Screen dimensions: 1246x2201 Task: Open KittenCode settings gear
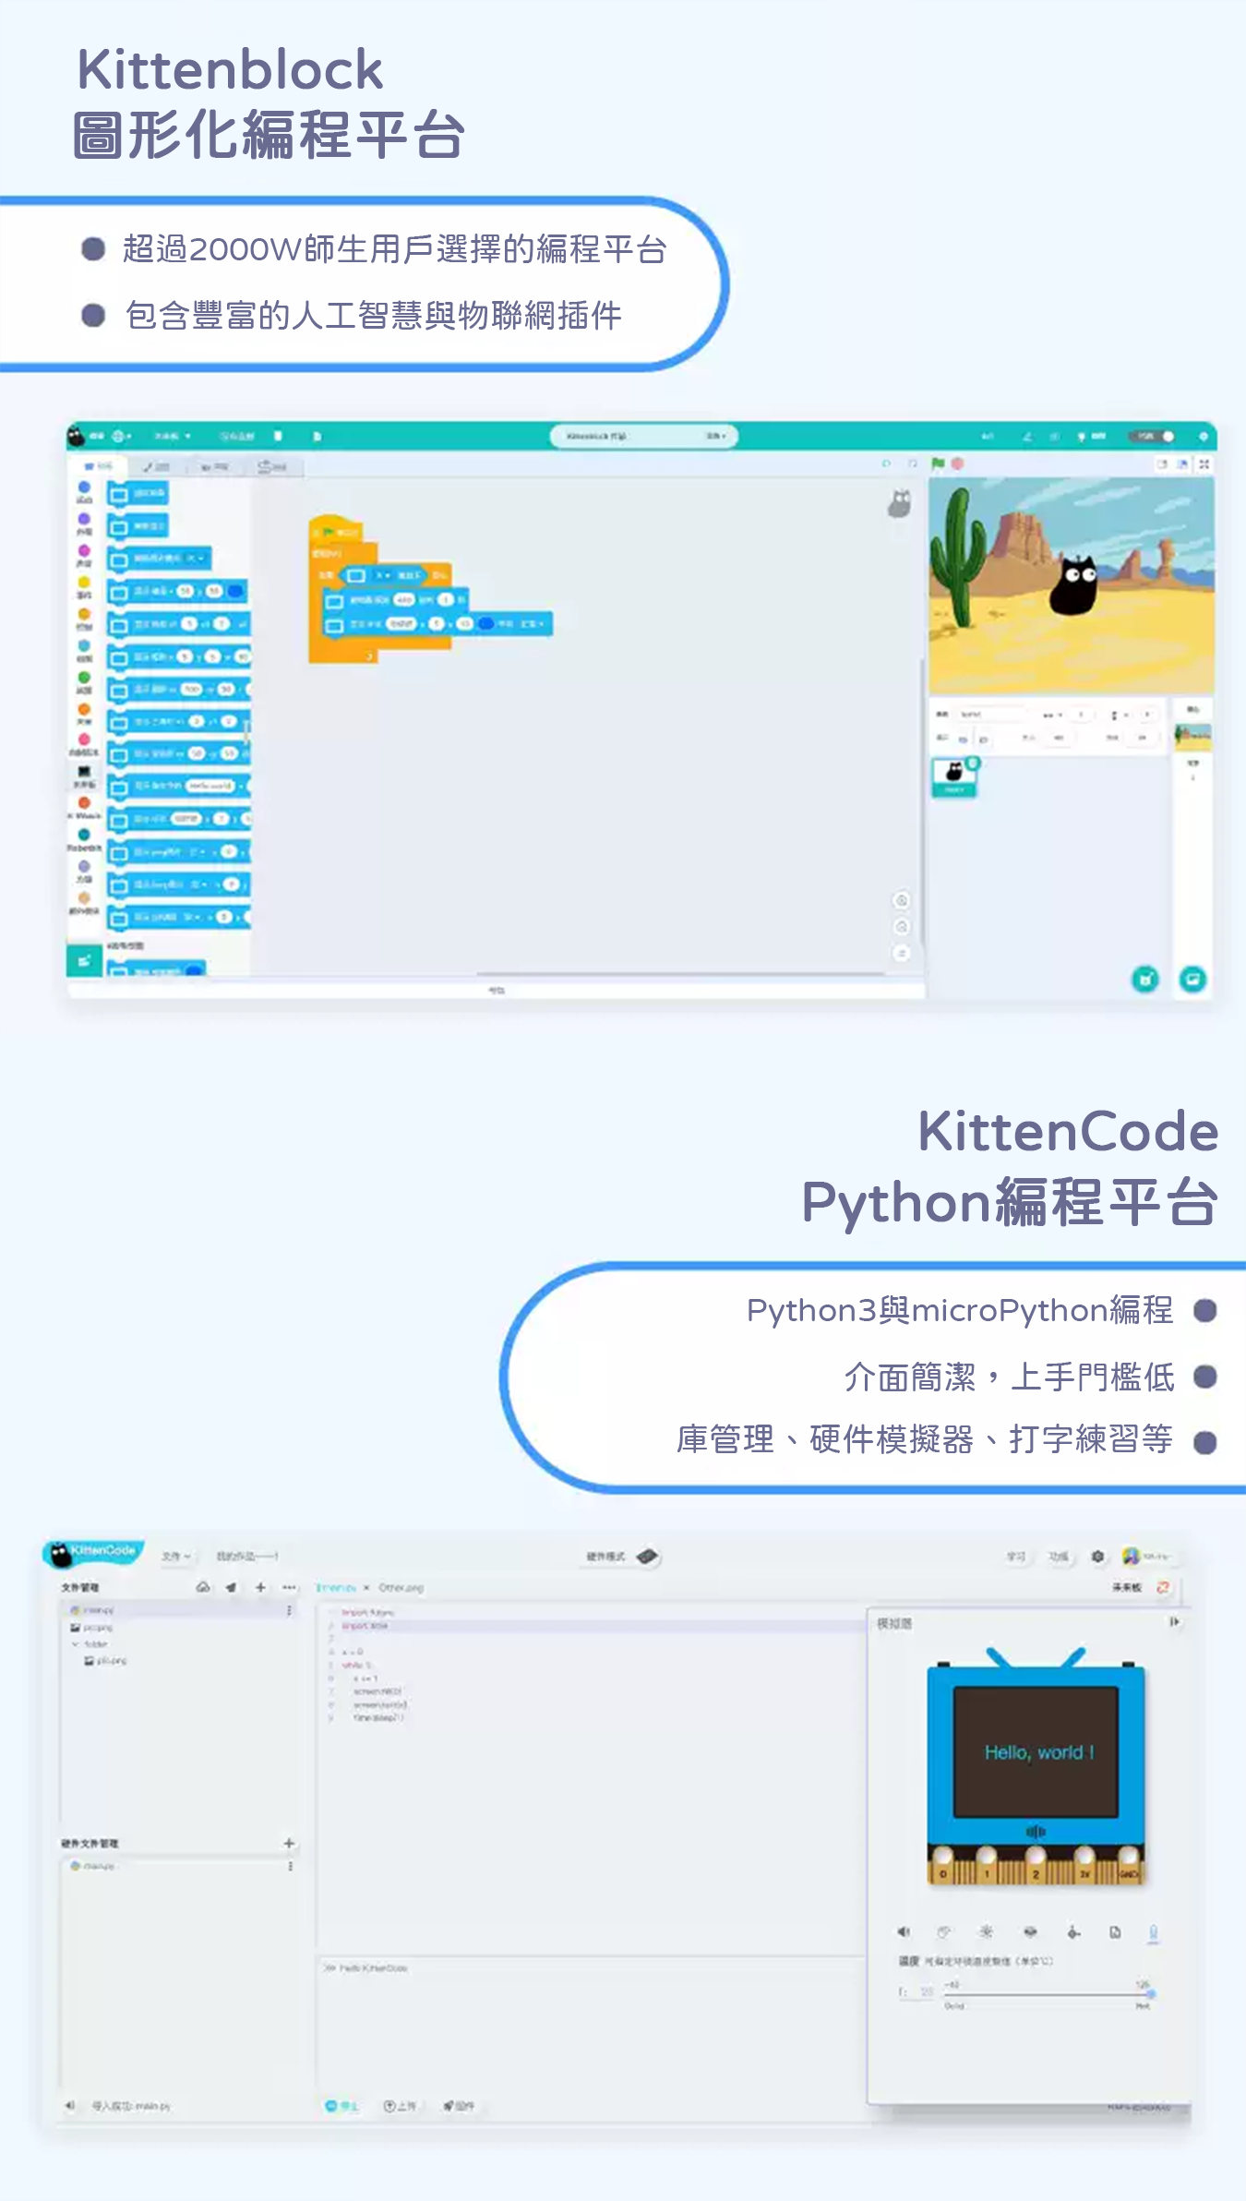[1097, 1557]
